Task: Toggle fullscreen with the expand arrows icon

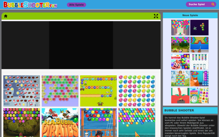Action: [x=156, y=16]
